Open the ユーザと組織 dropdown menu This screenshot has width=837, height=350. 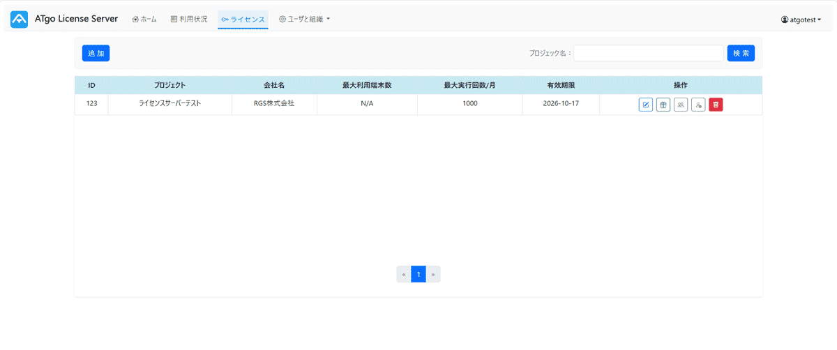304,20
